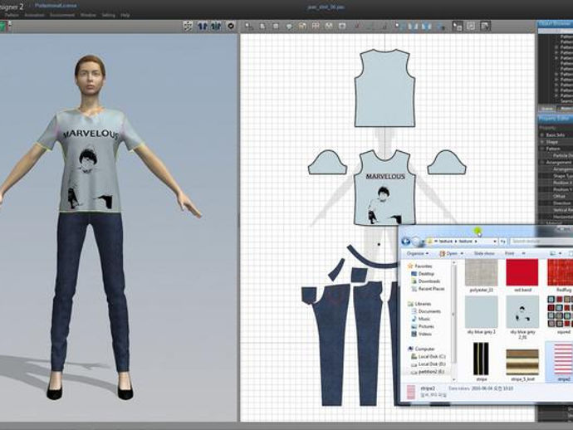The height and width of the screenshot is (430, 573).
Task: Click the dark framed sheet toolbar icon
Action: 485,26
